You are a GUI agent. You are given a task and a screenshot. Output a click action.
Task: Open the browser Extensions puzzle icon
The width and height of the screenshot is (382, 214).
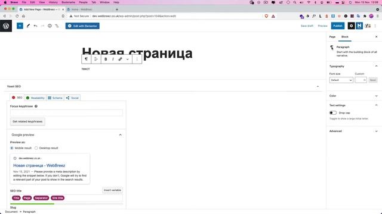pos(365,16)
